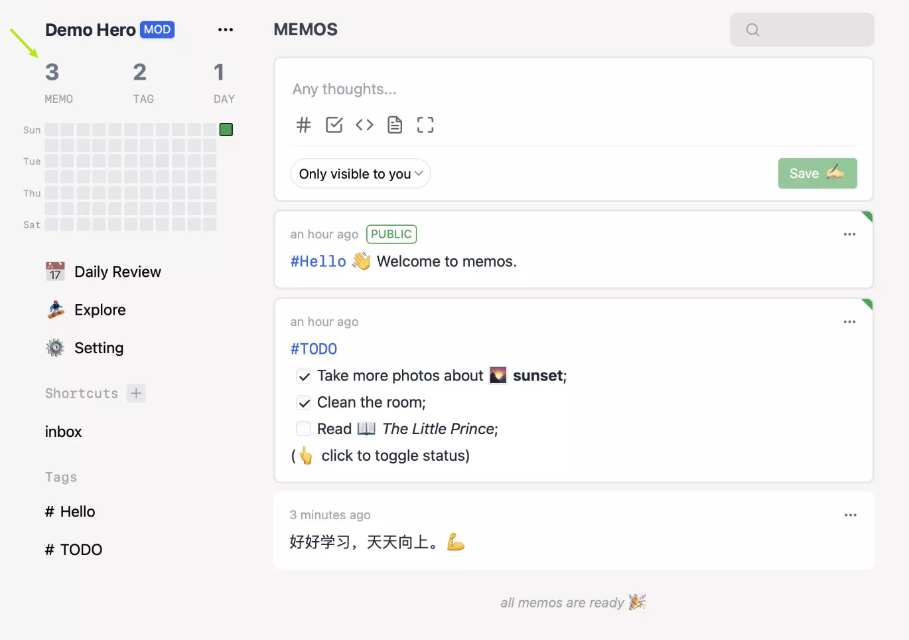The image size is (909, 640).
Task: Open the three-dot menu beside Demo Hero
Action: click(x=226, y=30)
